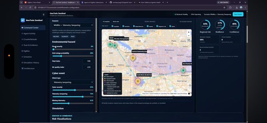The image size is (267, 123).
Task: Click the Critical hospitals card
Action: [231, 39]
